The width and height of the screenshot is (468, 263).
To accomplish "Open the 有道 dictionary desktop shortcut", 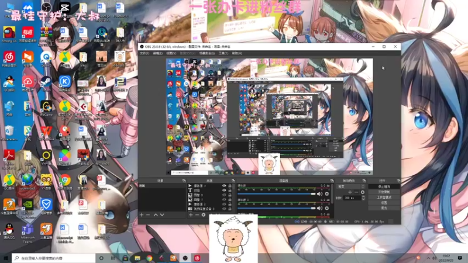I will click(x=27, y=34).
